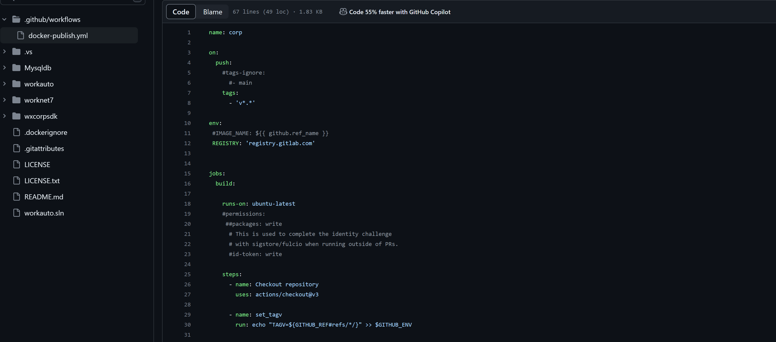Open the workauto.sln file
The height and width of the screenshot is (342, 776).
[x=44, y=213]
